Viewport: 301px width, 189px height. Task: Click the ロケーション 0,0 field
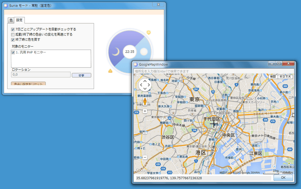tap(41, 74)
